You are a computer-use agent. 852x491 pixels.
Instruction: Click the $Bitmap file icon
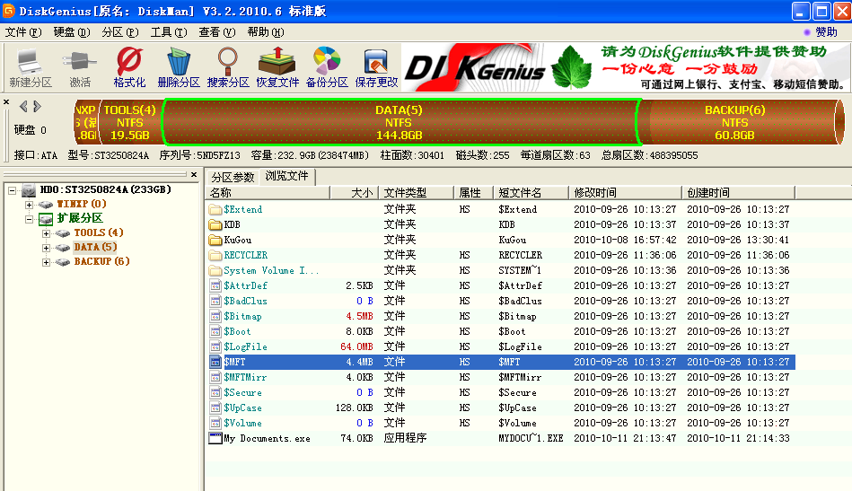(x=215, y=316)
